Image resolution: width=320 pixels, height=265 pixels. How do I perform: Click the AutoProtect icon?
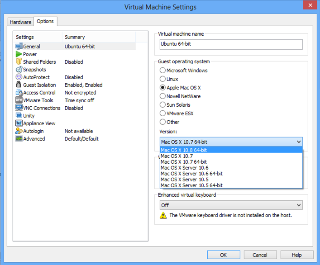click(19, 77)
